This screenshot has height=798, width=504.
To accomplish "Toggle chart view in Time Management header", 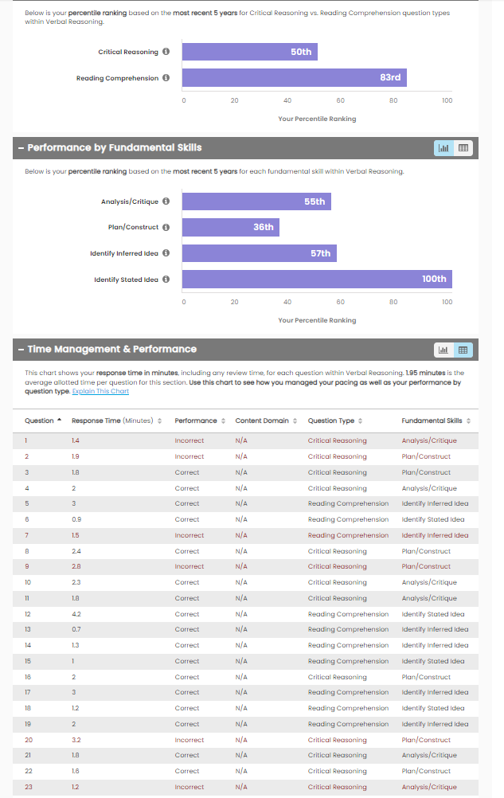I will (443, 350).
